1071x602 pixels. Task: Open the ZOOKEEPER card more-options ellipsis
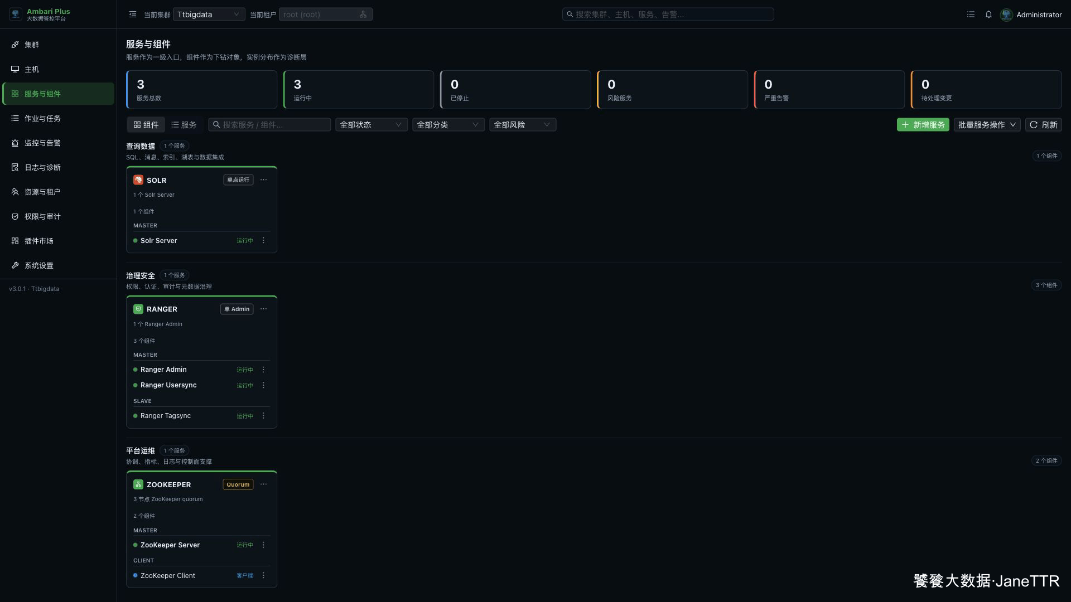pos(263,484)
